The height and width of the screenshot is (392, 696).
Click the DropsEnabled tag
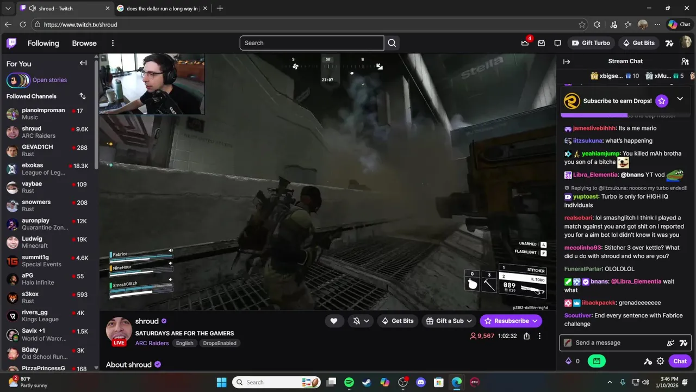pyautogui.click(x=220, y=343)
